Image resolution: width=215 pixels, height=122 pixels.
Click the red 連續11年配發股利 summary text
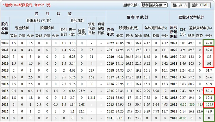point(26,5)
